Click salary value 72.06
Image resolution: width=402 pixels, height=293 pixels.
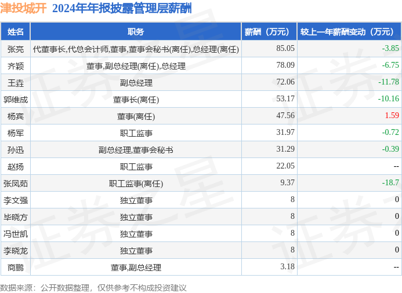pos(285,82)
